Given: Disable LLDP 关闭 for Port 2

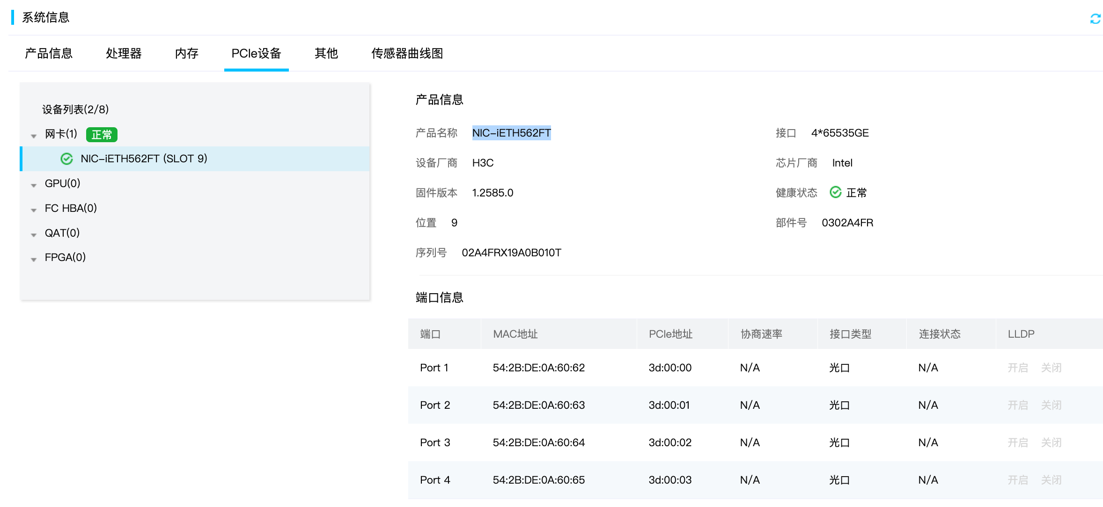Looking at the screenshot, I should pos(1051,405).
